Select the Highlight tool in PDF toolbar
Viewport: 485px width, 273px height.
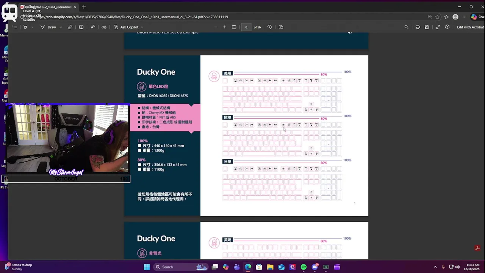click(25, 27)
